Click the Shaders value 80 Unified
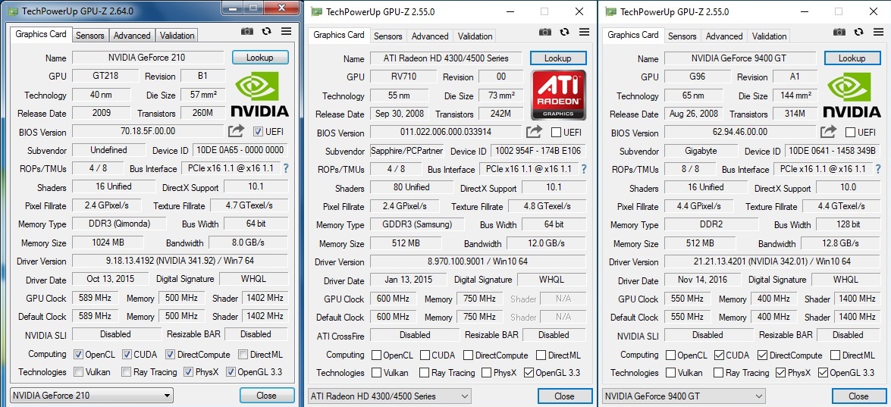The image size is (891, 407). coord(411,186)
